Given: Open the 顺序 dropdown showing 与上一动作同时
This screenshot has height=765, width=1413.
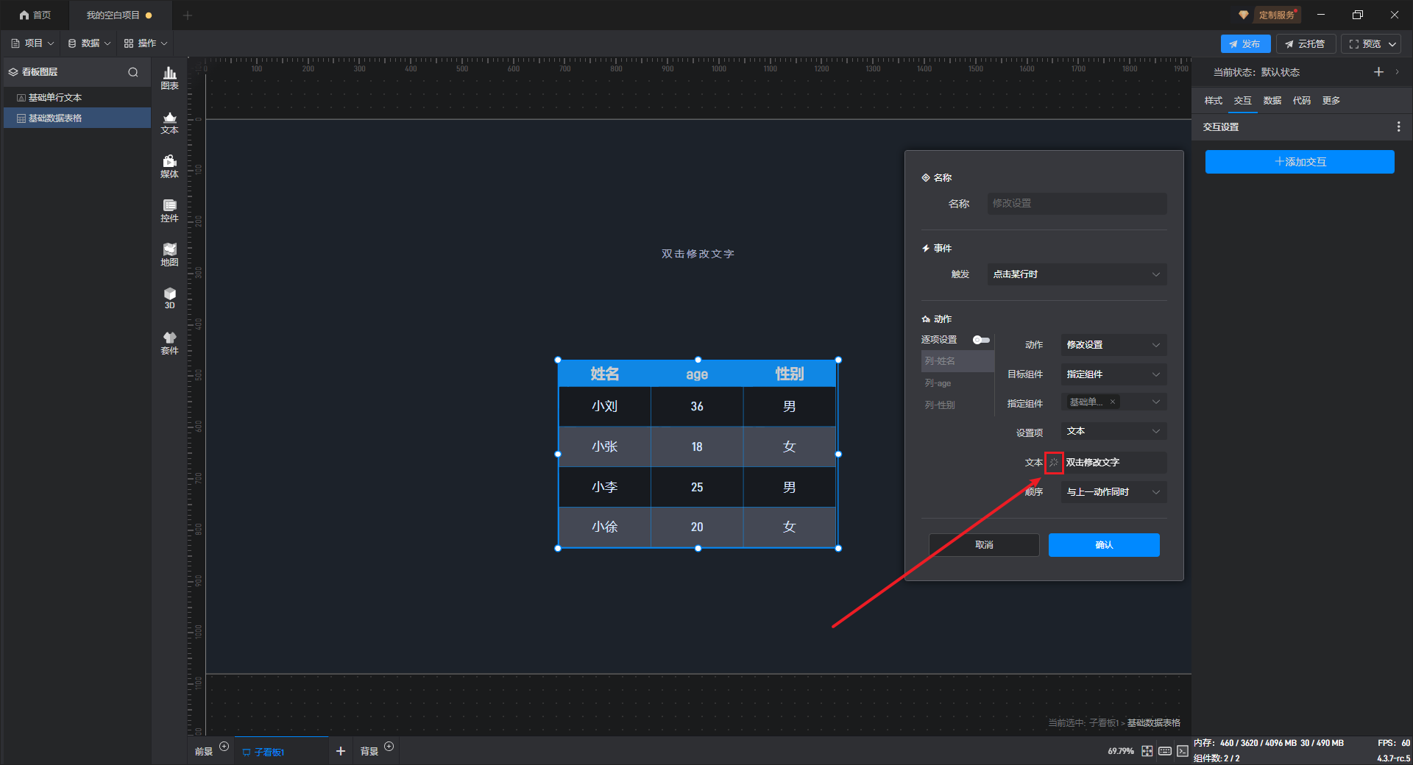Looking at the screenshot, I should [x=1113, y=492].
